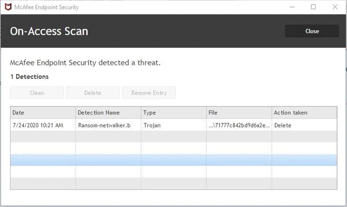
Task: Click the 1 Detections label
Action: tap(29, 77)
